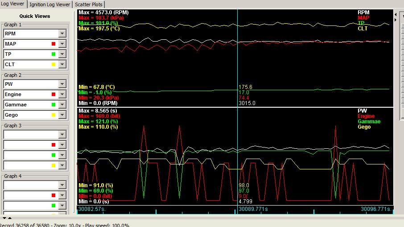Click the timeline bar at 30089.771s marker
This screenshot has width=404, height=227.
click(x=237, y=209)
